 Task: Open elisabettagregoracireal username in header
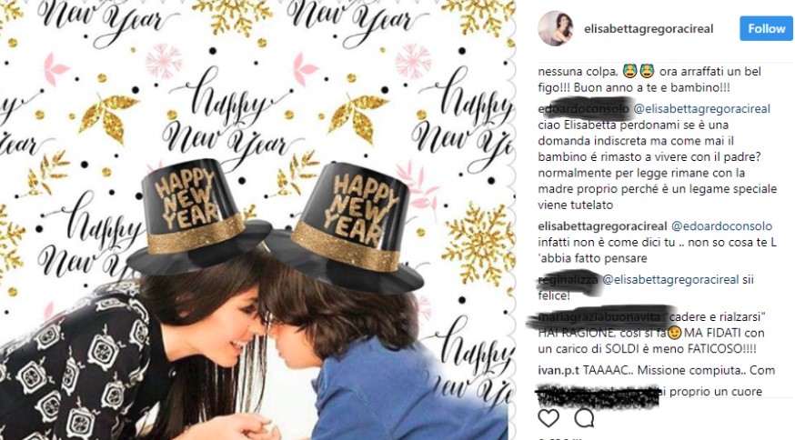(649, 29)
